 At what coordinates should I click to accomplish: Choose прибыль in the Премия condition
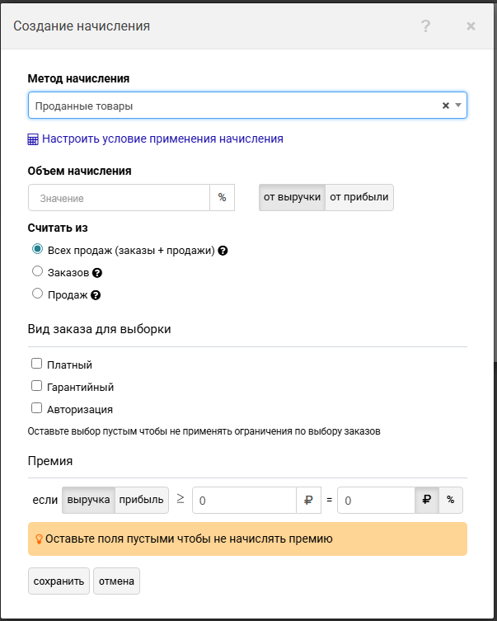pos(141,500)
